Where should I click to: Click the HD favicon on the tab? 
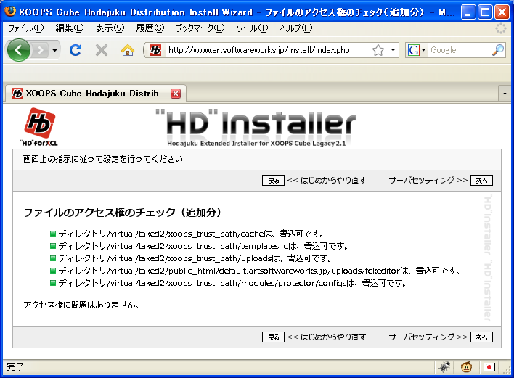click(17, 94)
